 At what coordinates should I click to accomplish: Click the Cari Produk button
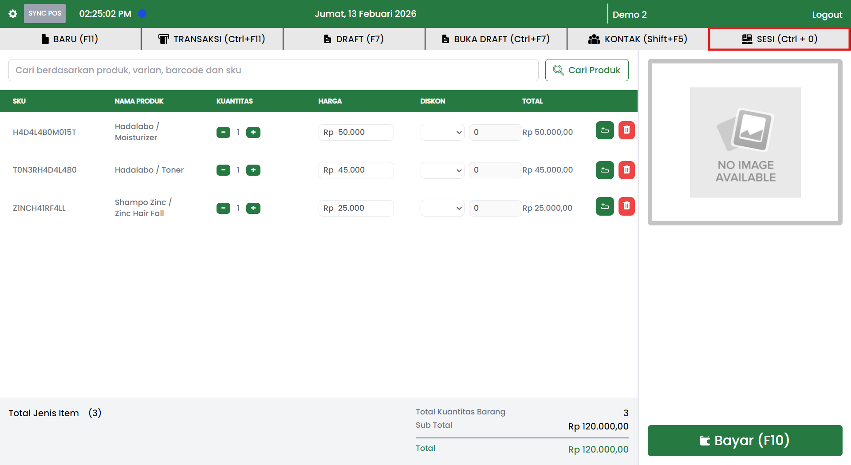pyautogui.click(x=587, y=70)
